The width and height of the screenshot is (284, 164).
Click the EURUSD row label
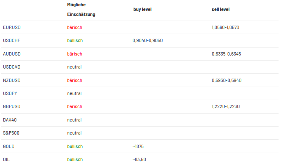tap(12, 28)
